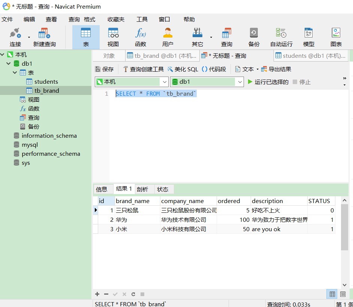
Task: Open the 本机 connection dropdown
Action: (165, 82)
